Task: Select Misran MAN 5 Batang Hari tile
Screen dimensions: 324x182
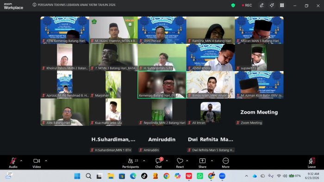Action: pos(259,30)
